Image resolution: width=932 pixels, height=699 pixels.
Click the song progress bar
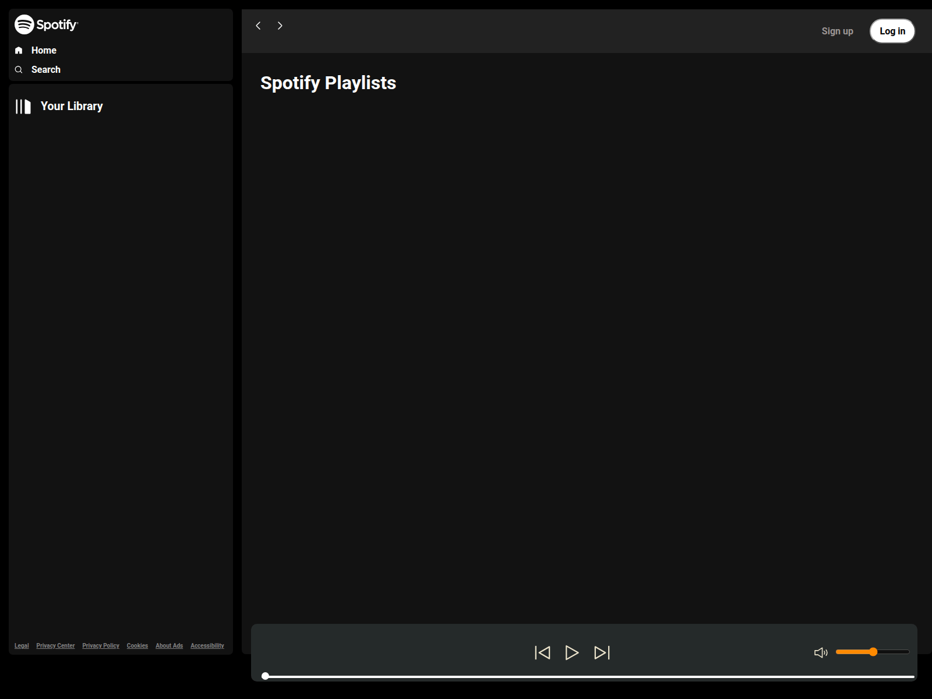[588, 676]
